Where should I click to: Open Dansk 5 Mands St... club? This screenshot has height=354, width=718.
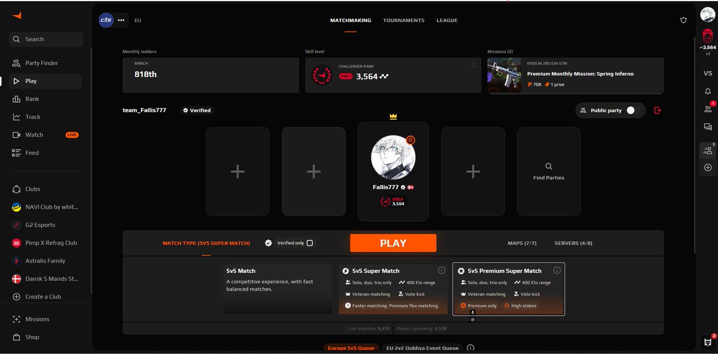tap(45, 279)
